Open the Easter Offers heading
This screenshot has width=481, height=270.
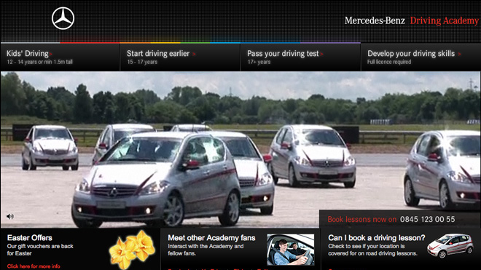30,238
